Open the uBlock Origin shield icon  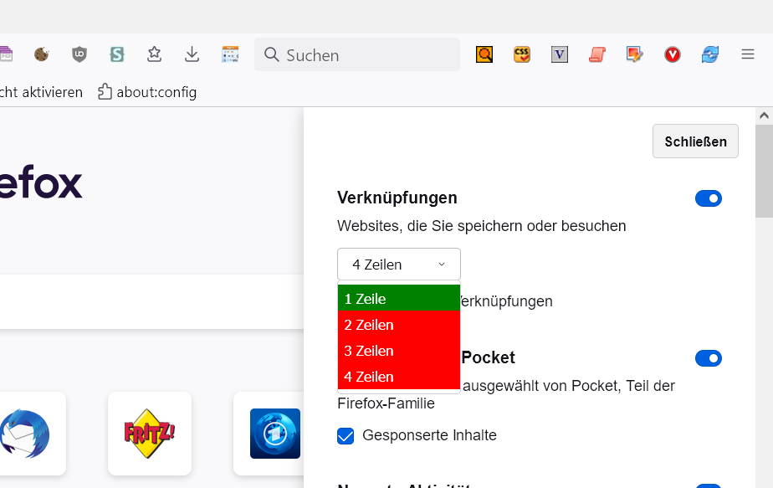point(79,54)
